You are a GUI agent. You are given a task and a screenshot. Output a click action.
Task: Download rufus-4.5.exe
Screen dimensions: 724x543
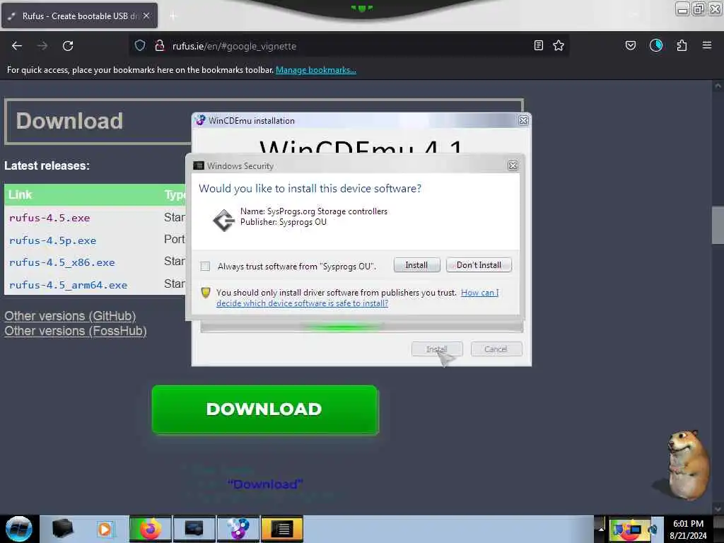click(x=49, y=218)
